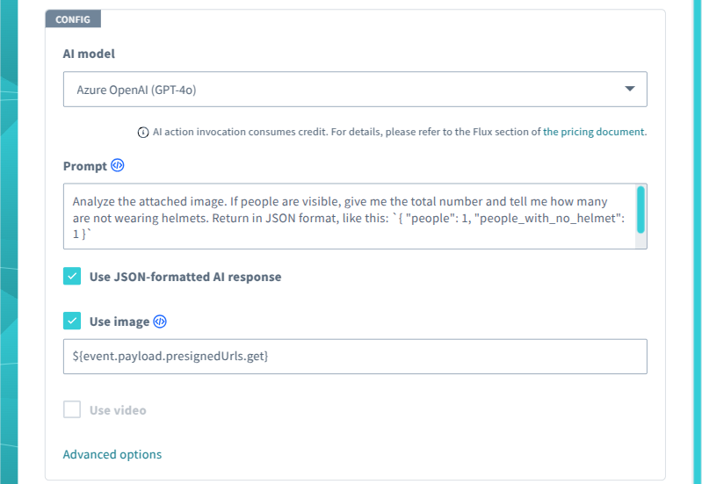Viewport: 702px width, 484px height.
Task: Click the greyed "Use video" label text
Action: click(x=118, y=410)
